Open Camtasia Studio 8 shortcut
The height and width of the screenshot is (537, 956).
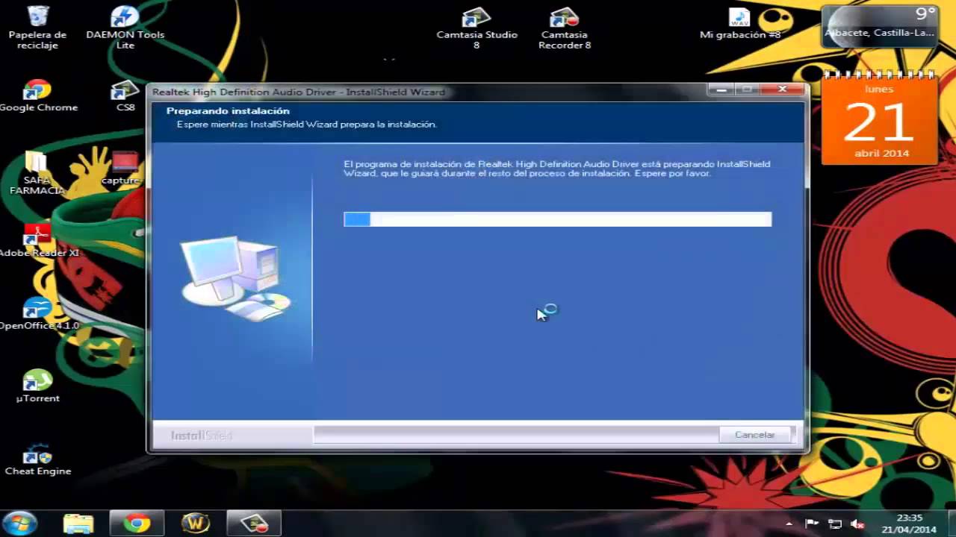(x=477, y=28)
